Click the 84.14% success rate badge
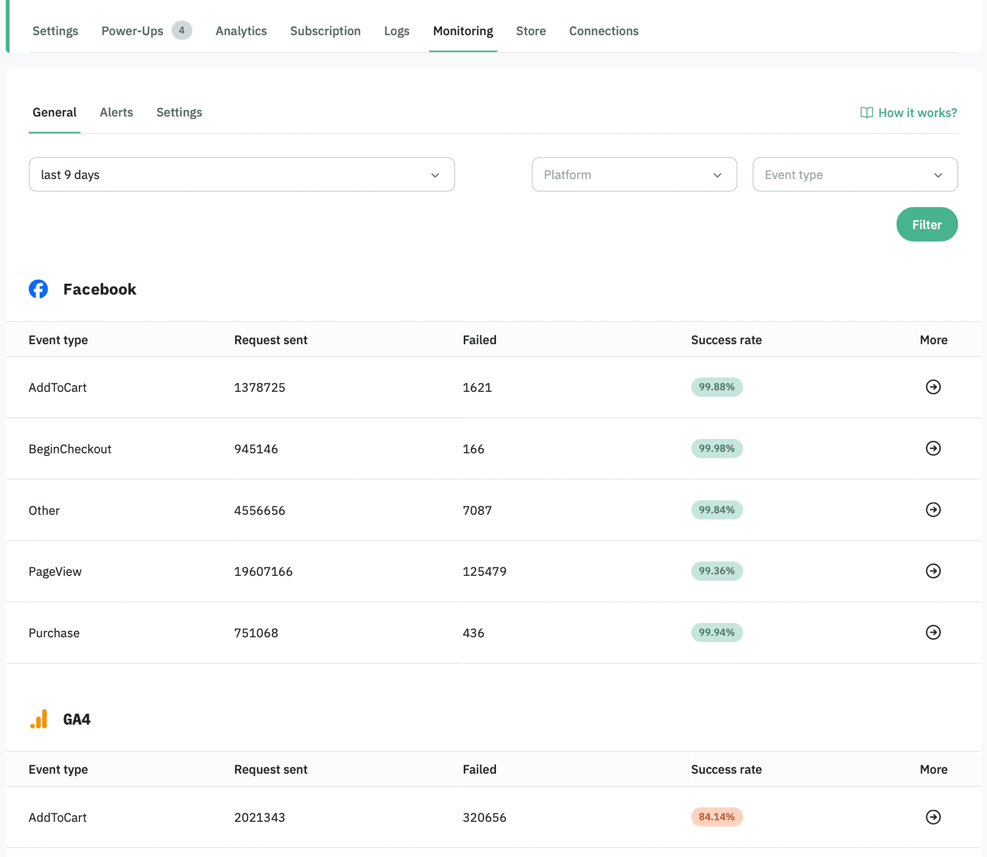This screenshot has height=857, width=987. (x=716, y=817)
